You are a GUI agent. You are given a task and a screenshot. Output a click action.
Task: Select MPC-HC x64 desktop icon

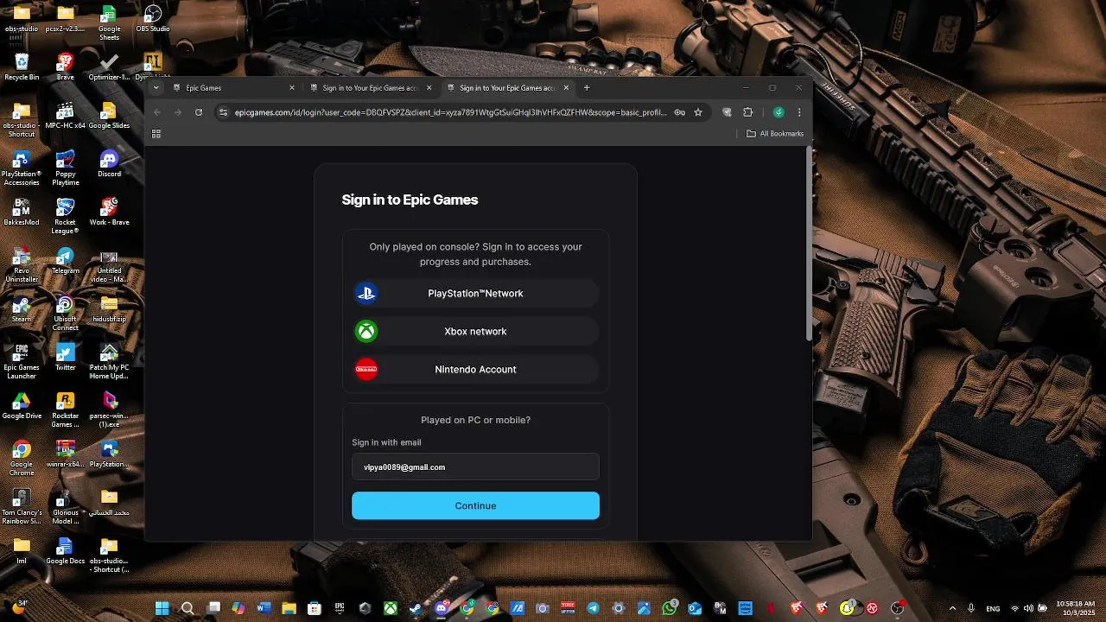65,115
